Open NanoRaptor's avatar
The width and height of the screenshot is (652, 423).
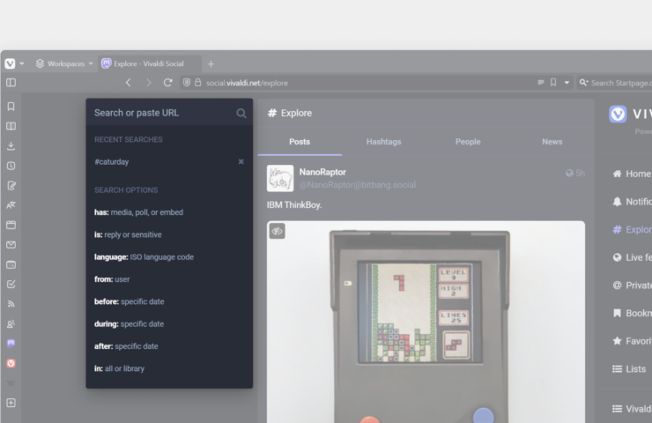tap(280, 178)
